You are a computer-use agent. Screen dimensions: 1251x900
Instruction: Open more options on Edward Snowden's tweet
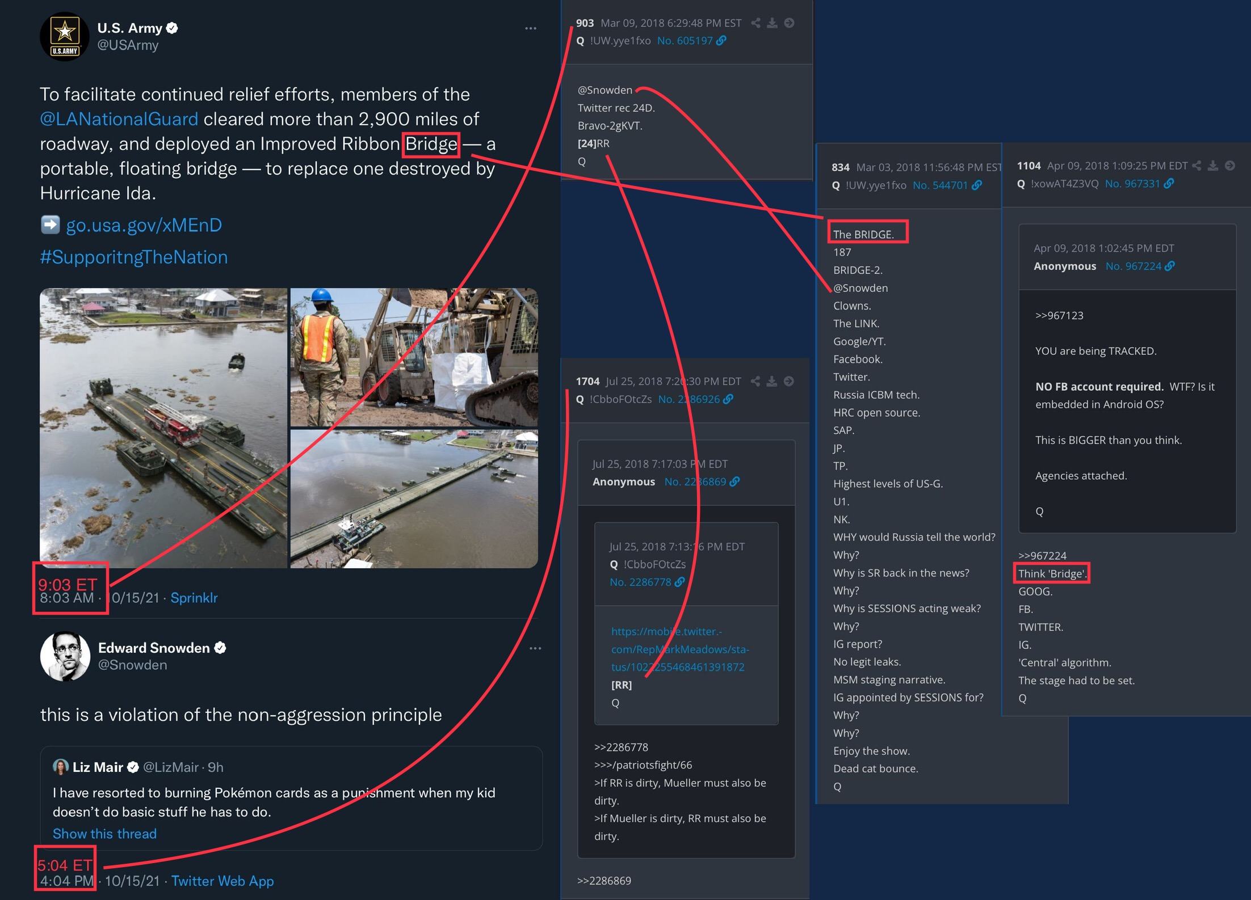click(x=535, y=648)
